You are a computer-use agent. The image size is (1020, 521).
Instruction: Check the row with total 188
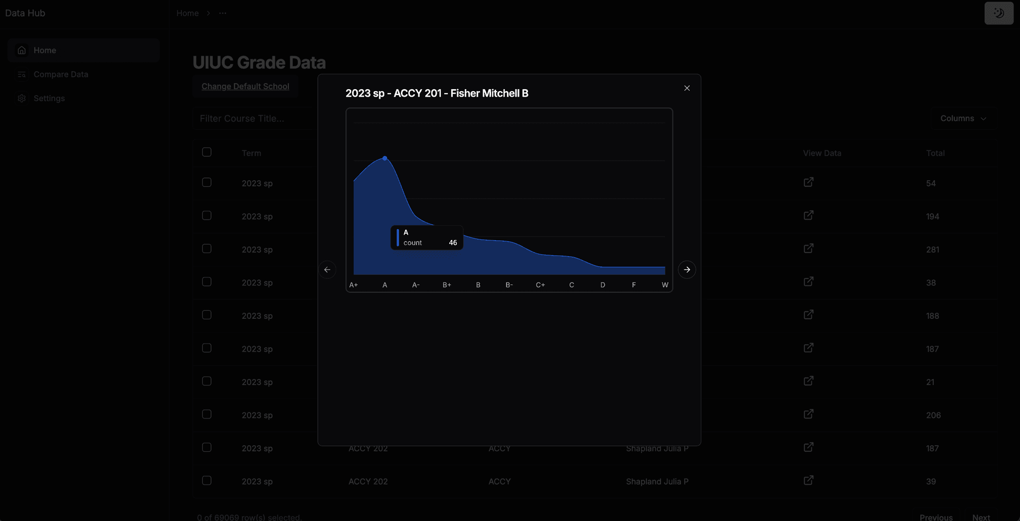207,315
